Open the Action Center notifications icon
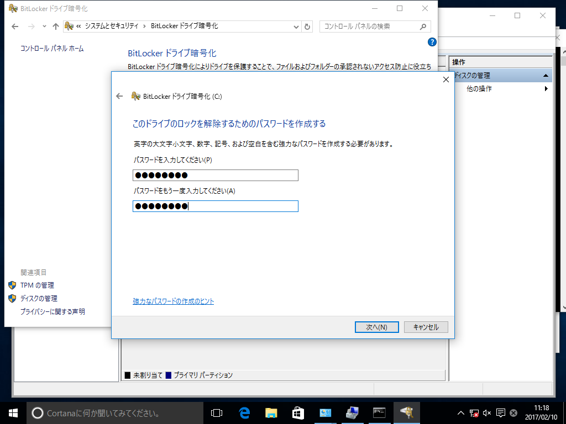The width and height of the screenshot is (566, 424). [x=500, y=413]
